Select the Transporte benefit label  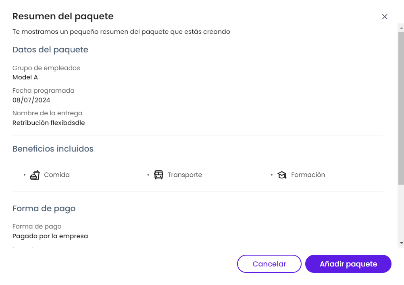click(x=185, y=175)
